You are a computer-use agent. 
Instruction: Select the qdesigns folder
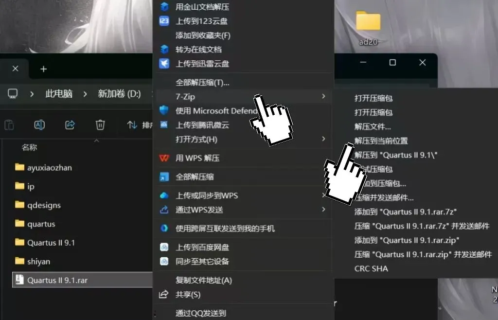[44, 205]
